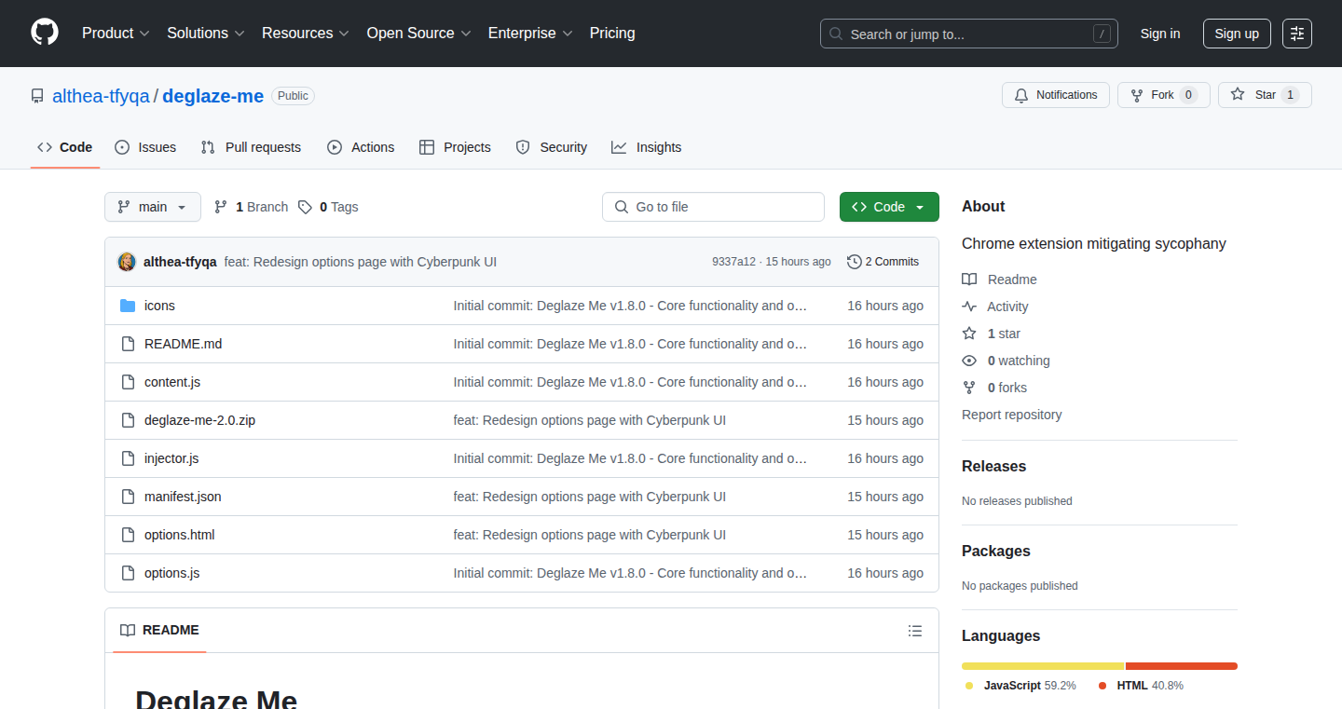Open the althea-tfyqa owner link
This screenshot has width=1342, height=709.
pyautogui.click(x=101, y=96)
